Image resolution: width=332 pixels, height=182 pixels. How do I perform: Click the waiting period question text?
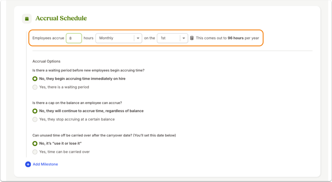[88, 70]
